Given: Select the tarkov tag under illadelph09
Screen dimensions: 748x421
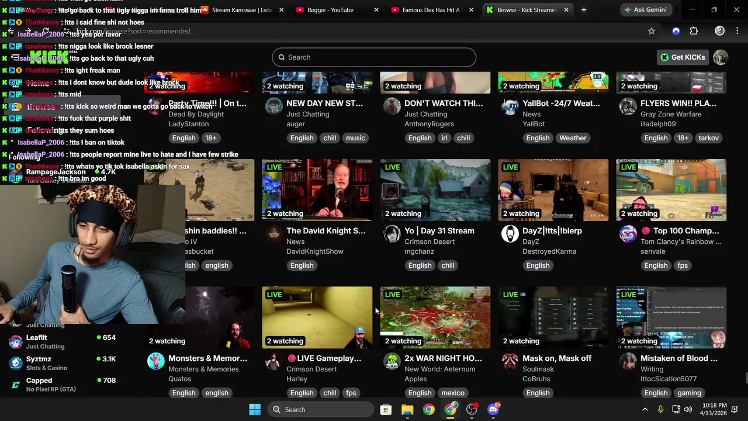Looking at the screenshot, I should pos(708,138).
